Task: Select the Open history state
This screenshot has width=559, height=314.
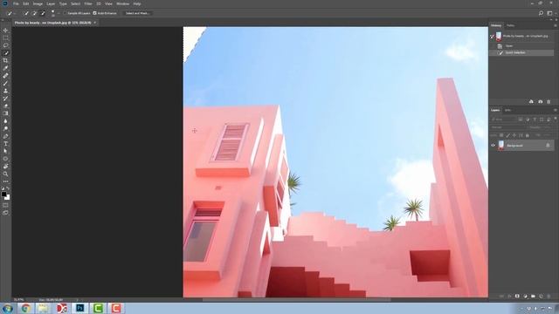Action: (521, 46)
